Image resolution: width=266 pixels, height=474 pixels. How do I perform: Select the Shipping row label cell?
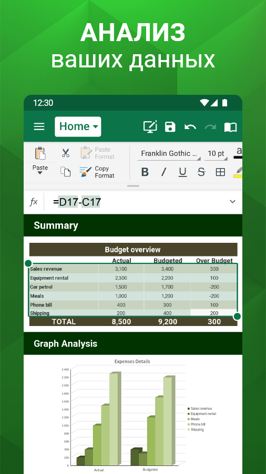point(64,313)
